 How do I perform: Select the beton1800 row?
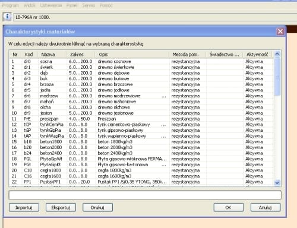coord(141,142)
